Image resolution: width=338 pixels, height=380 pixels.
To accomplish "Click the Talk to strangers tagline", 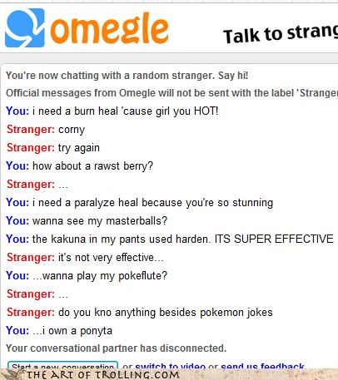I will (281, 33).
